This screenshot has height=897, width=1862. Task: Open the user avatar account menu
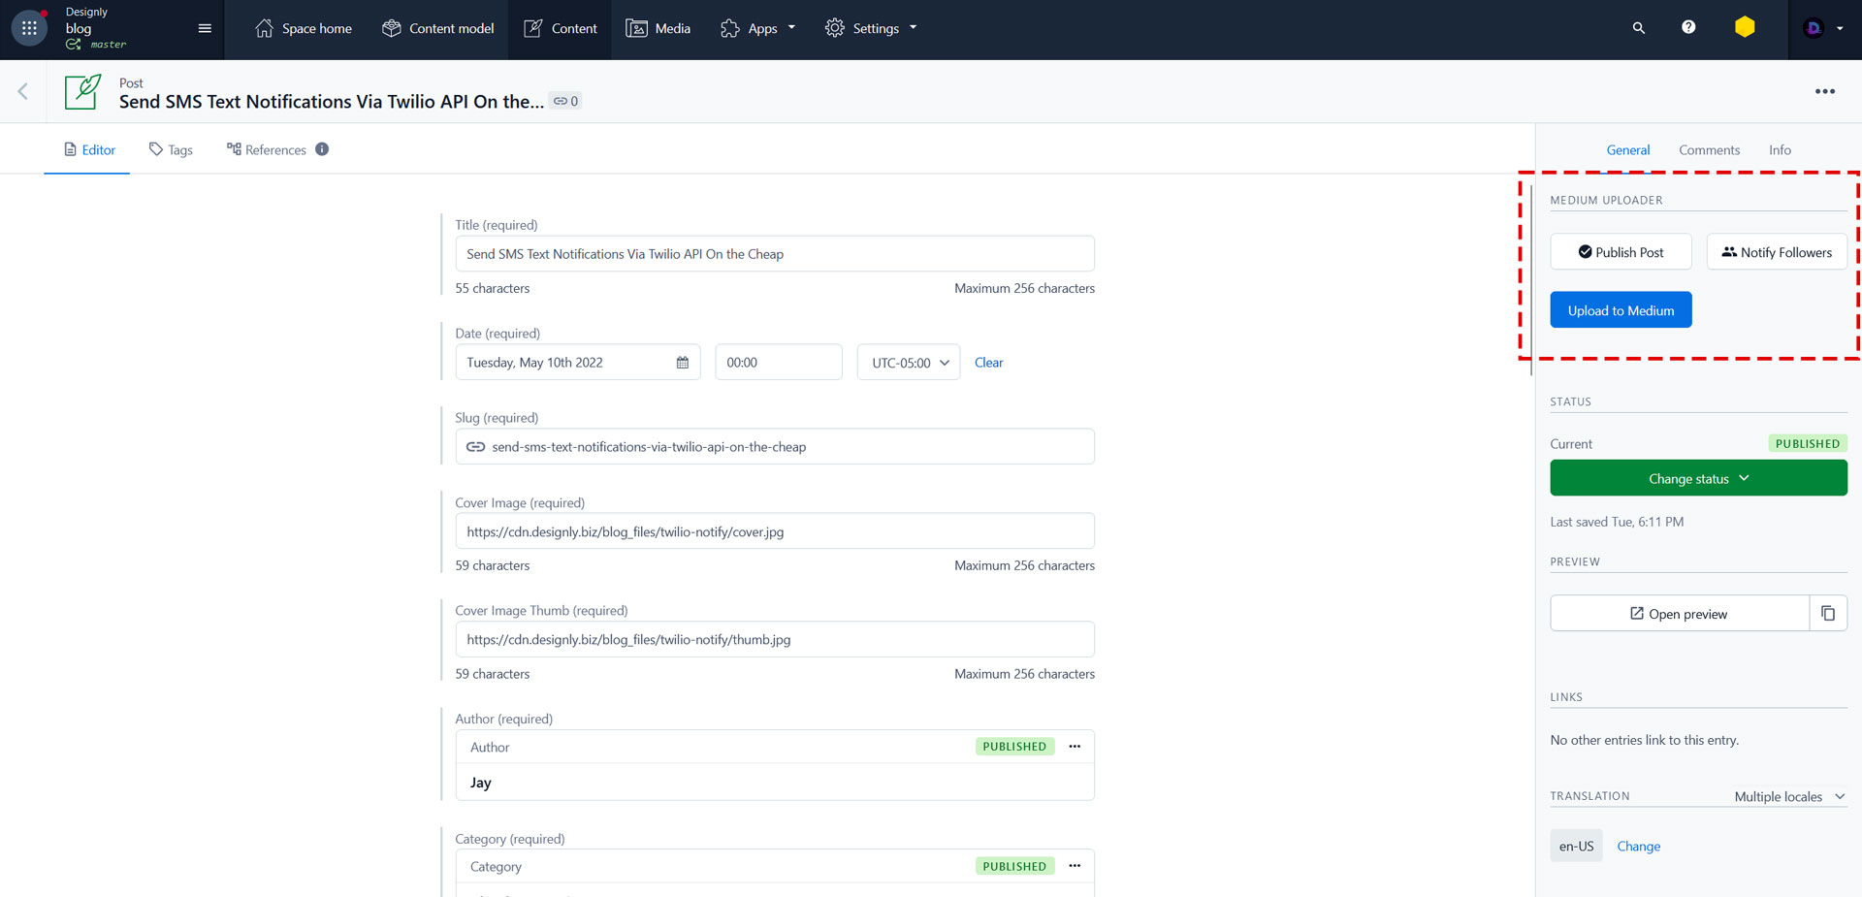pos(1822,28)
